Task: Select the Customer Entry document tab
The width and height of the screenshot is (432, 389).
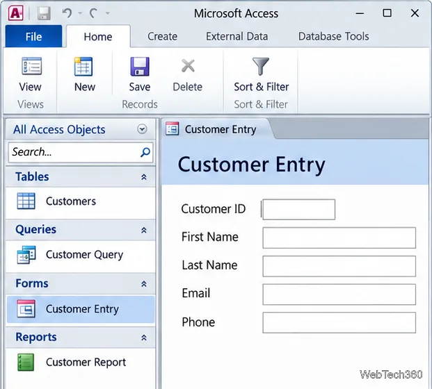Action: click(218, 129)
